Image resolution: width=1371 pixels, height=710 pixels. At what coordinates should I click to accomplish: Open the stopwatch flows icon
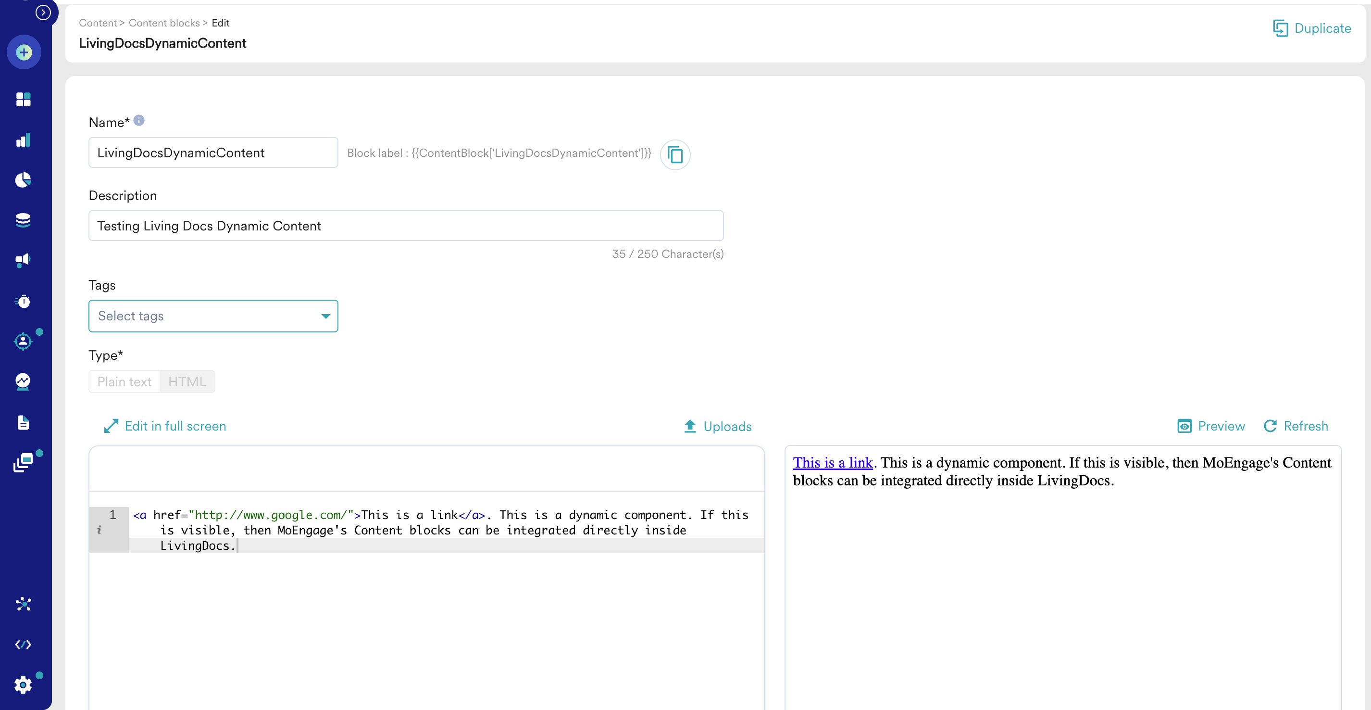point(24,302)
